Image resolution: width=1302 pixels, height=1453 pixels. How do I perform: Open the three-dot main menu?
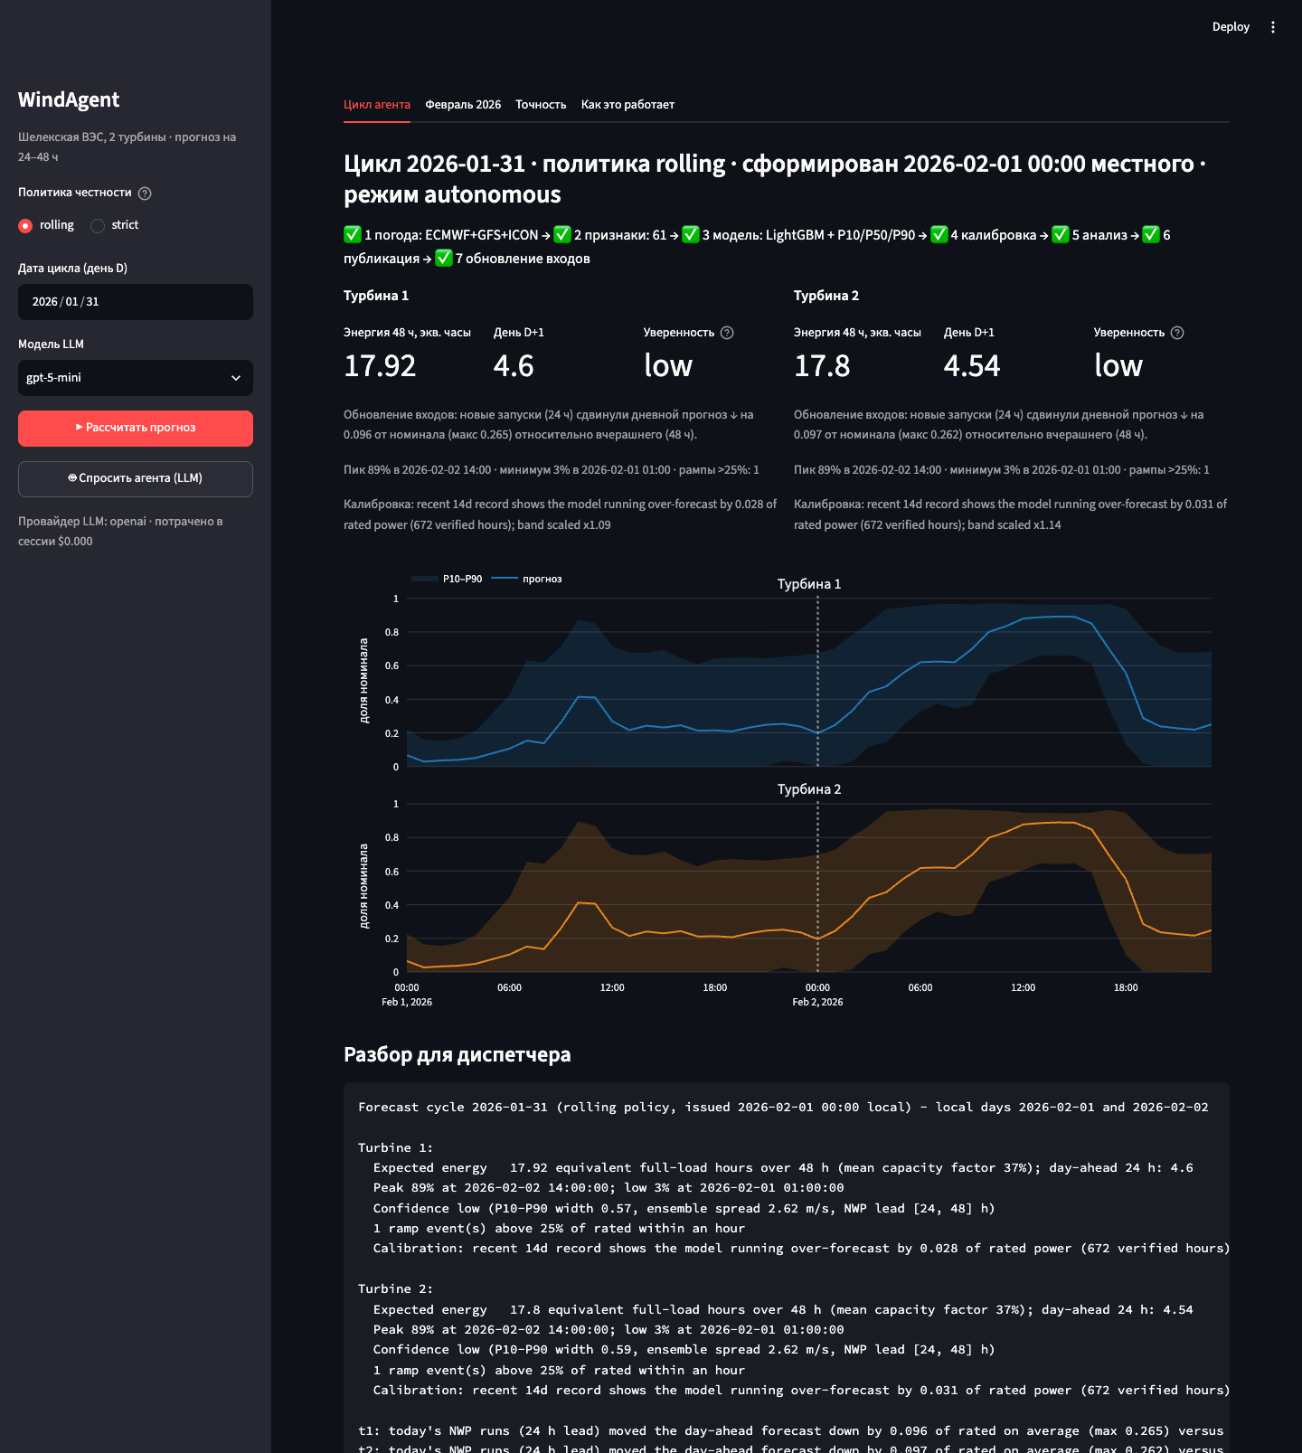pyautogui.click(x=1273, y=27)
